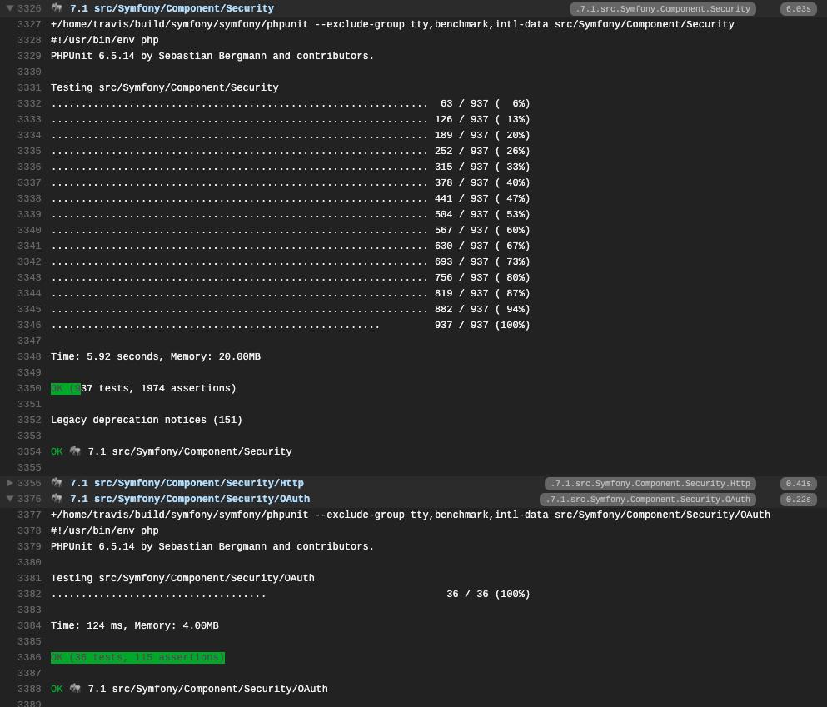Click 'Testing src/Symfony/Component/Security/OAuth' line
827x707 pixels.
pos(182,578)
